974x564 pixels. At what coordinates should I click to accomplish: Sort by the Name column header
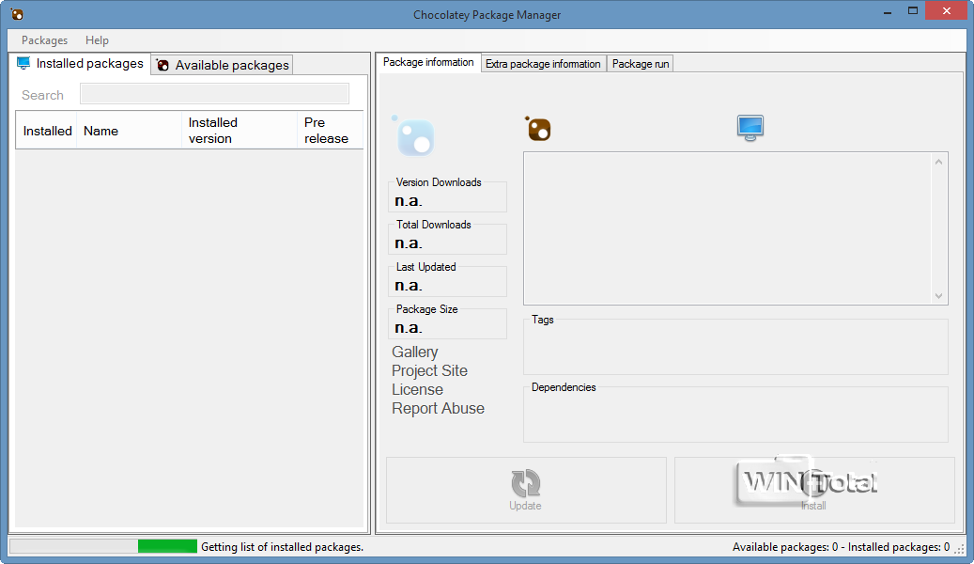130,131
